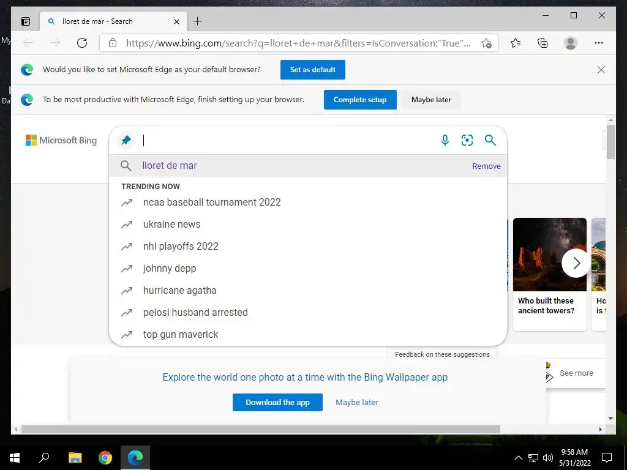This screenshot has width=627, height=470.
Task: Click the address bar URL
Action: tap(298, 43)
